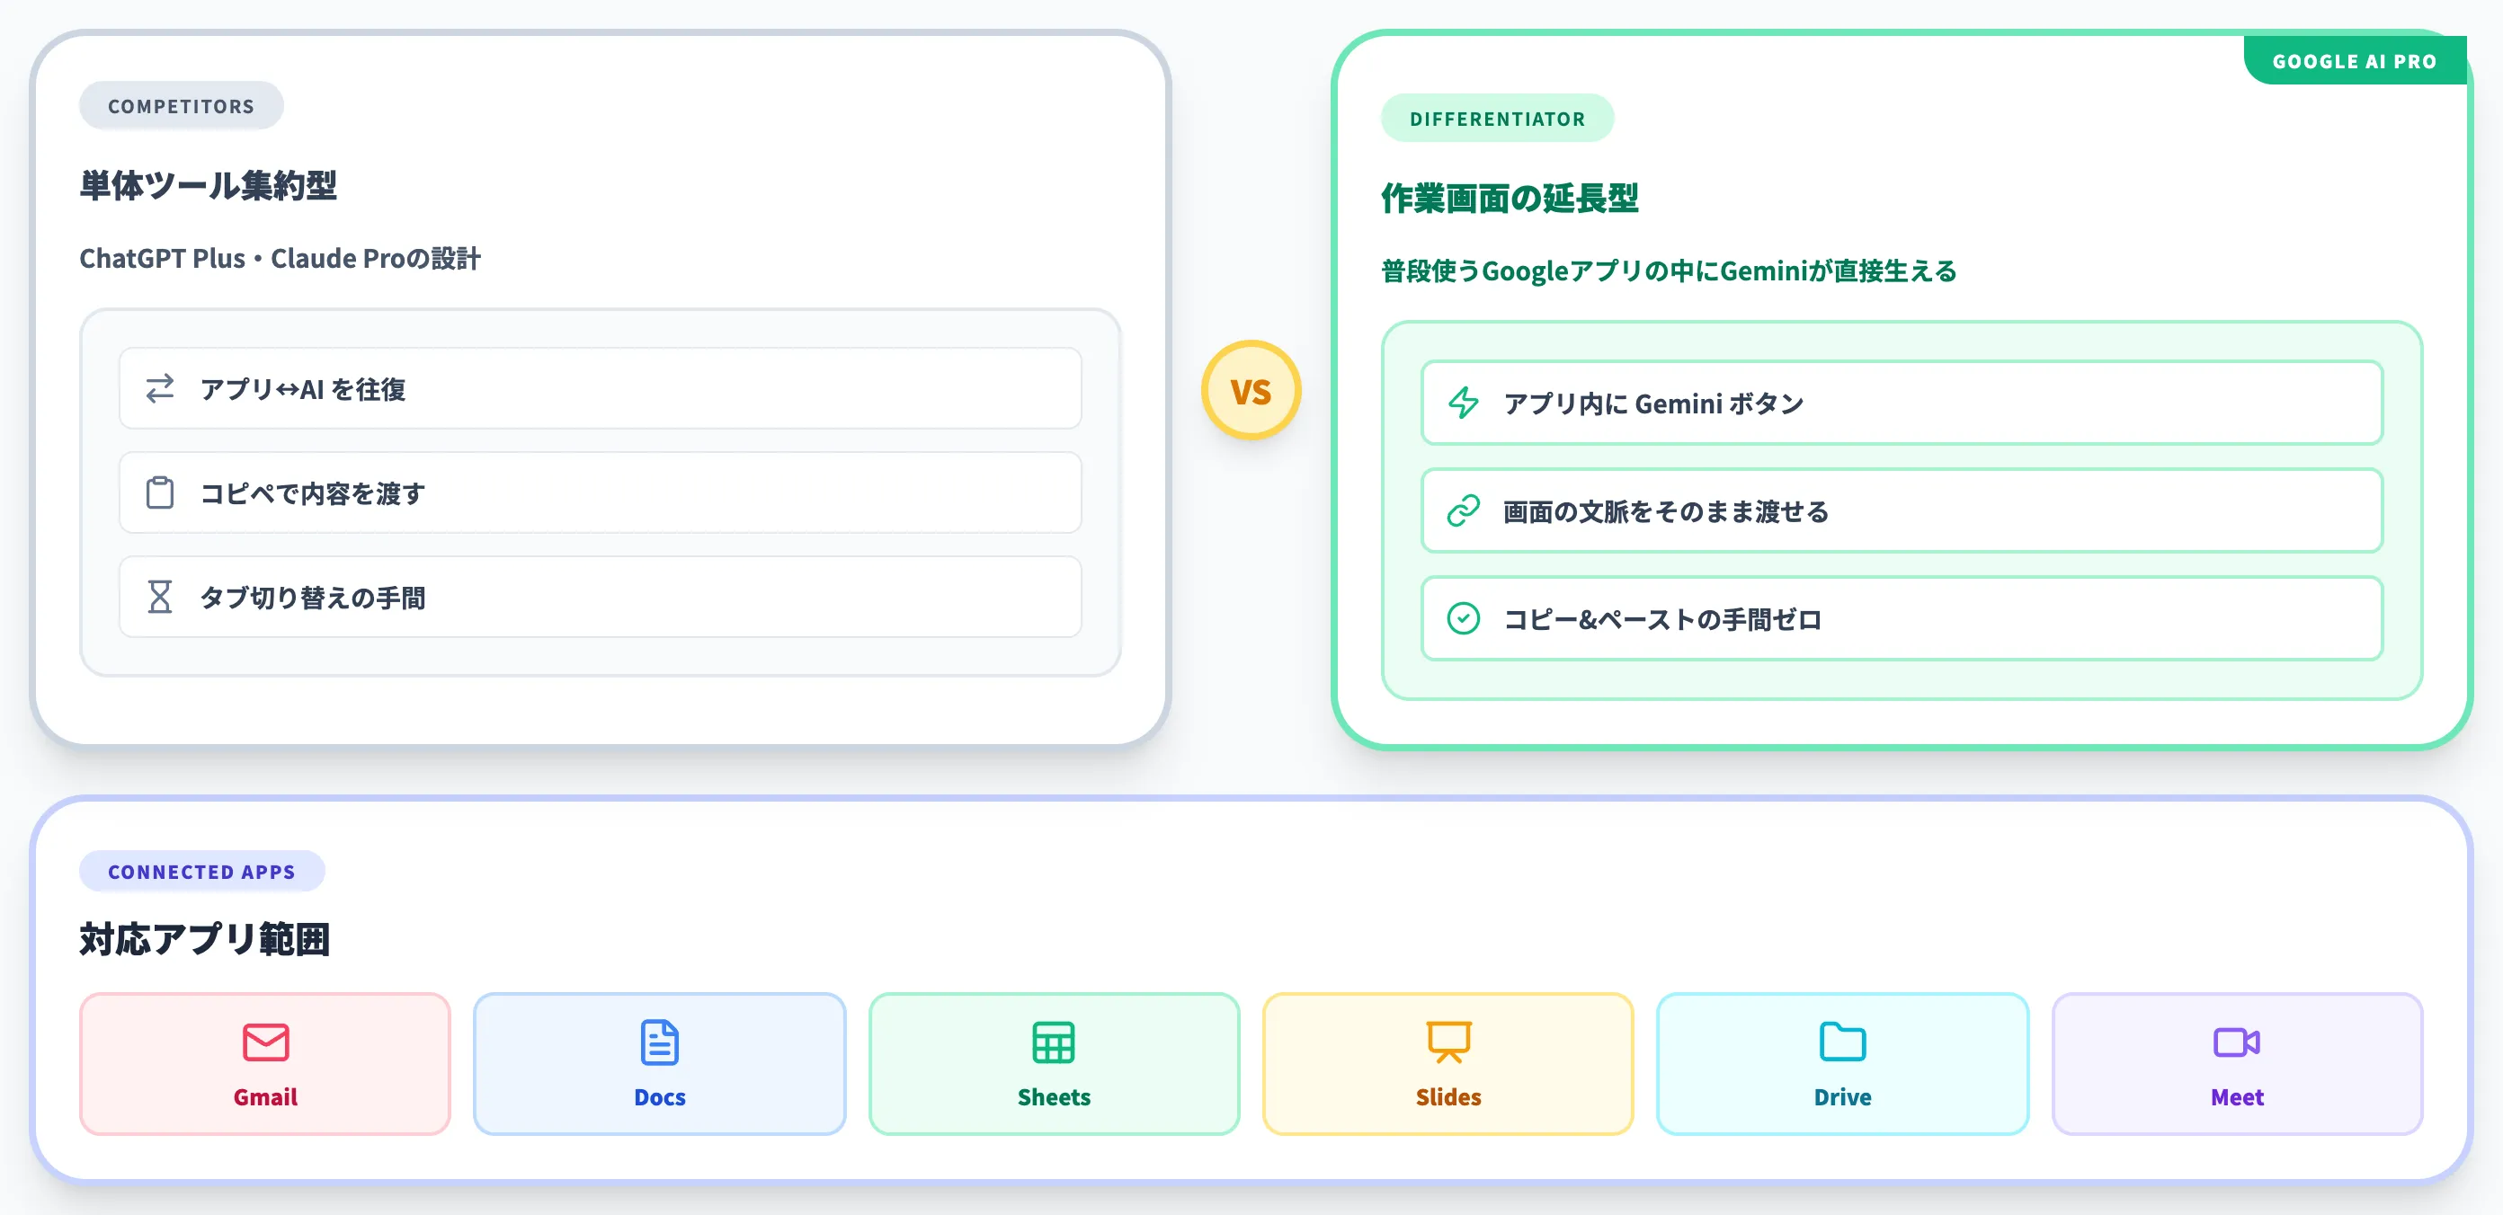The image size is (2503, 1215).
Task: Click the text 普段使うGoogleアプリの中にGeminiが直接生える
Action: [x=1670, y=271]
